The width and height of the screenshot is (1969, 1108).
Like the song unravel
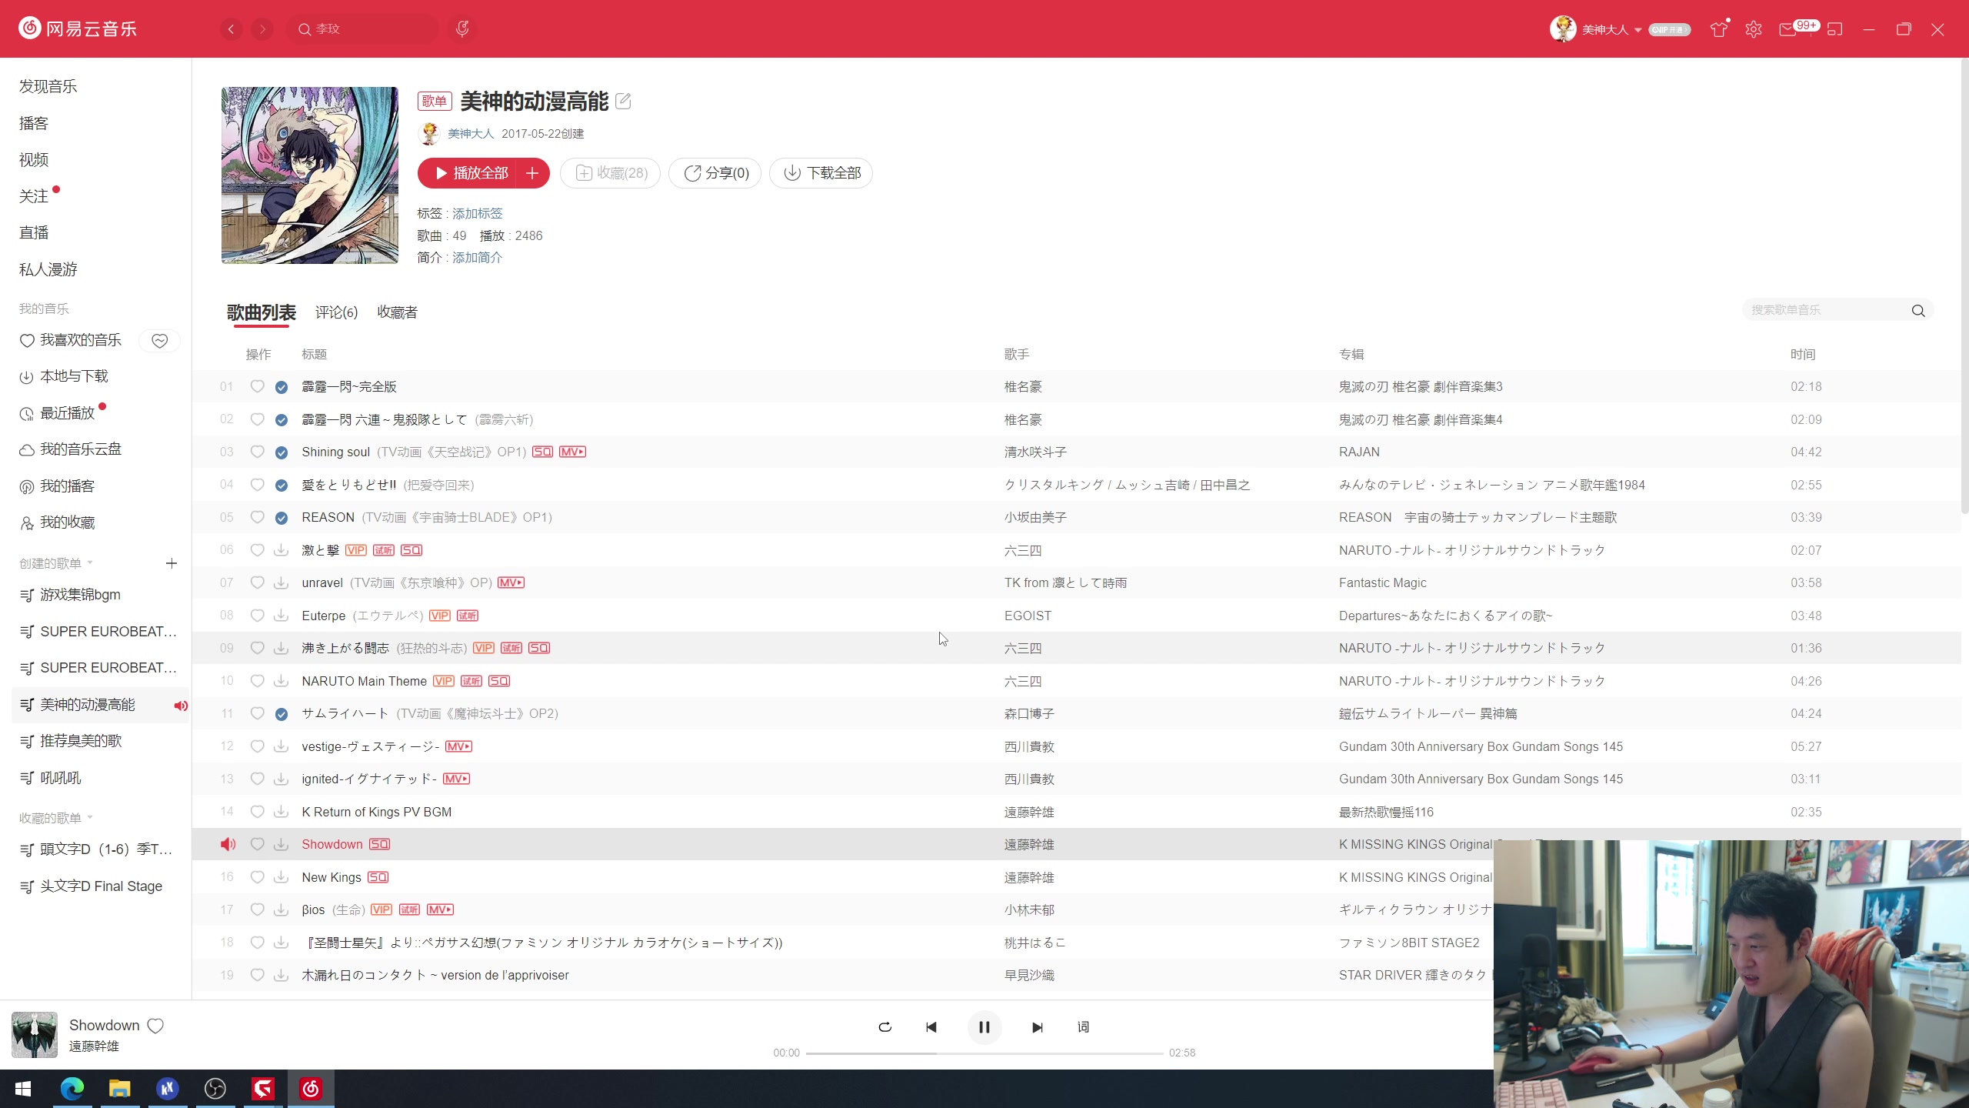click(258, 582)
